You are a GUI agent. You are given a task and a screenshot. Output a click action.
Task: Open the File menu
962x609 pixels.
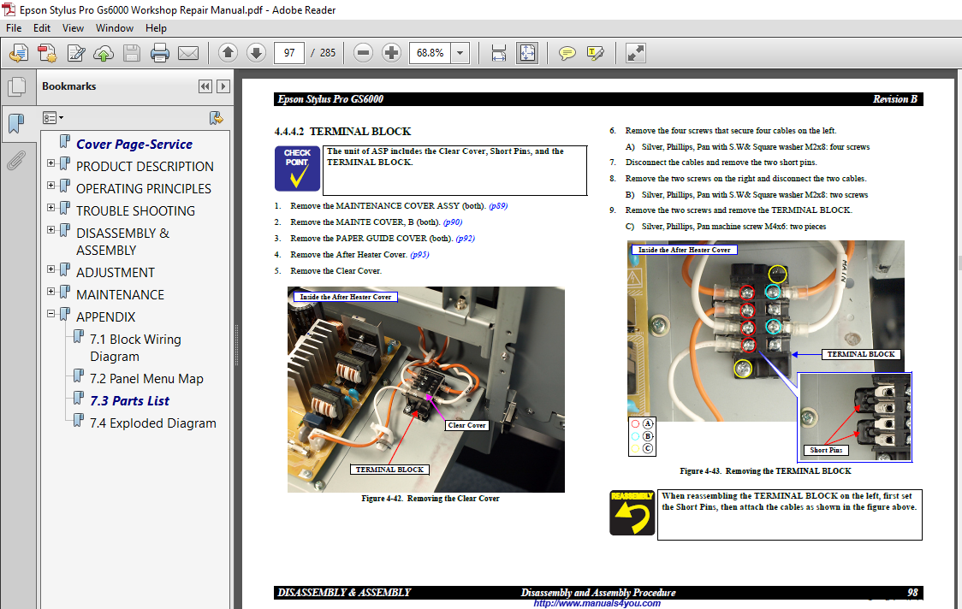pyautogui.click(x=14, y=28)
